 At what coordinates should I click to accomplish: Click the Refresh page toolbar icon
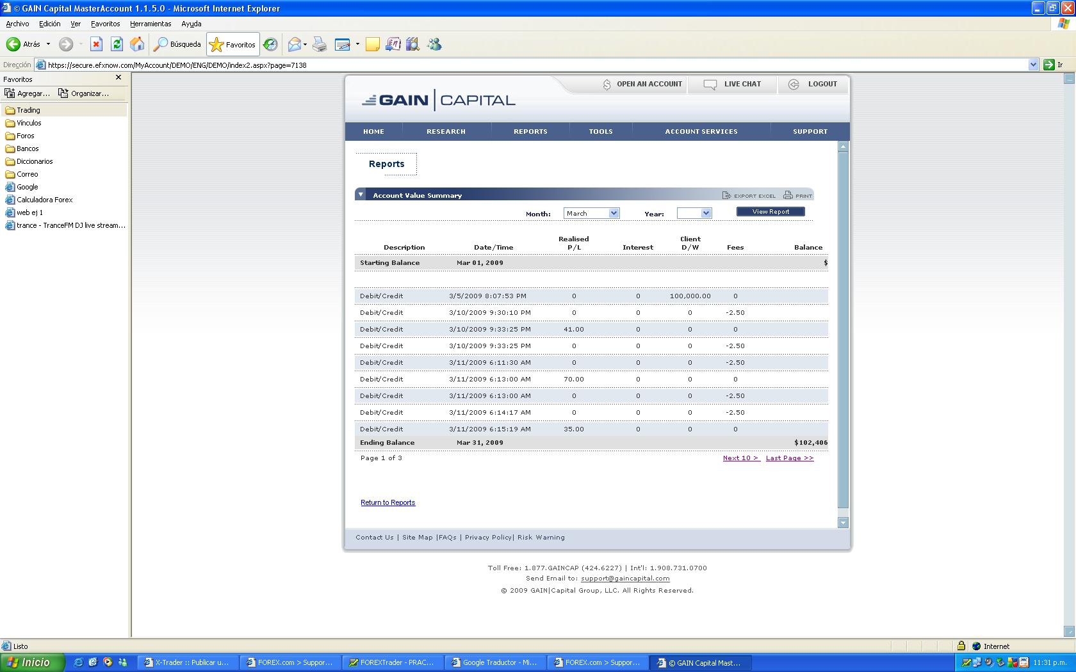(117, 44)
